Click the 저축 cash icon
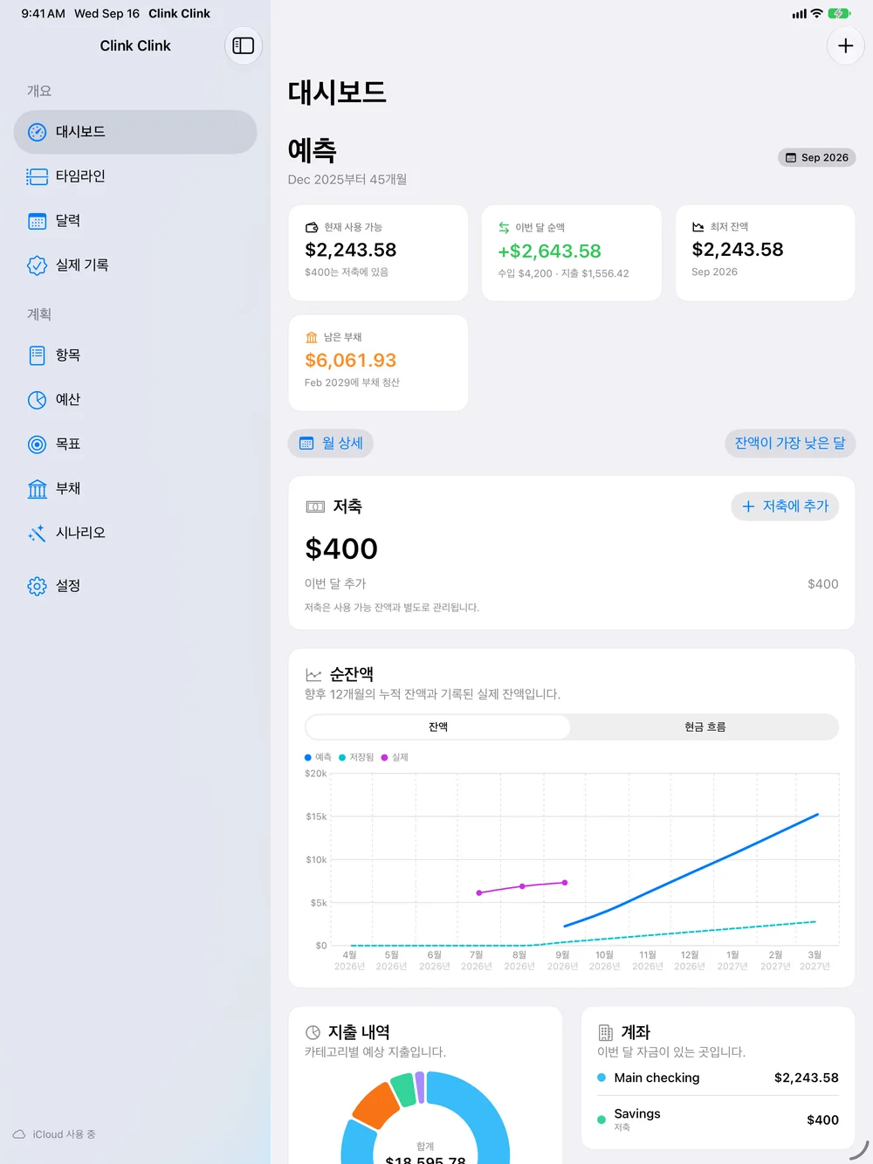This screenshot has width=873, height=1164. (315, 506)
